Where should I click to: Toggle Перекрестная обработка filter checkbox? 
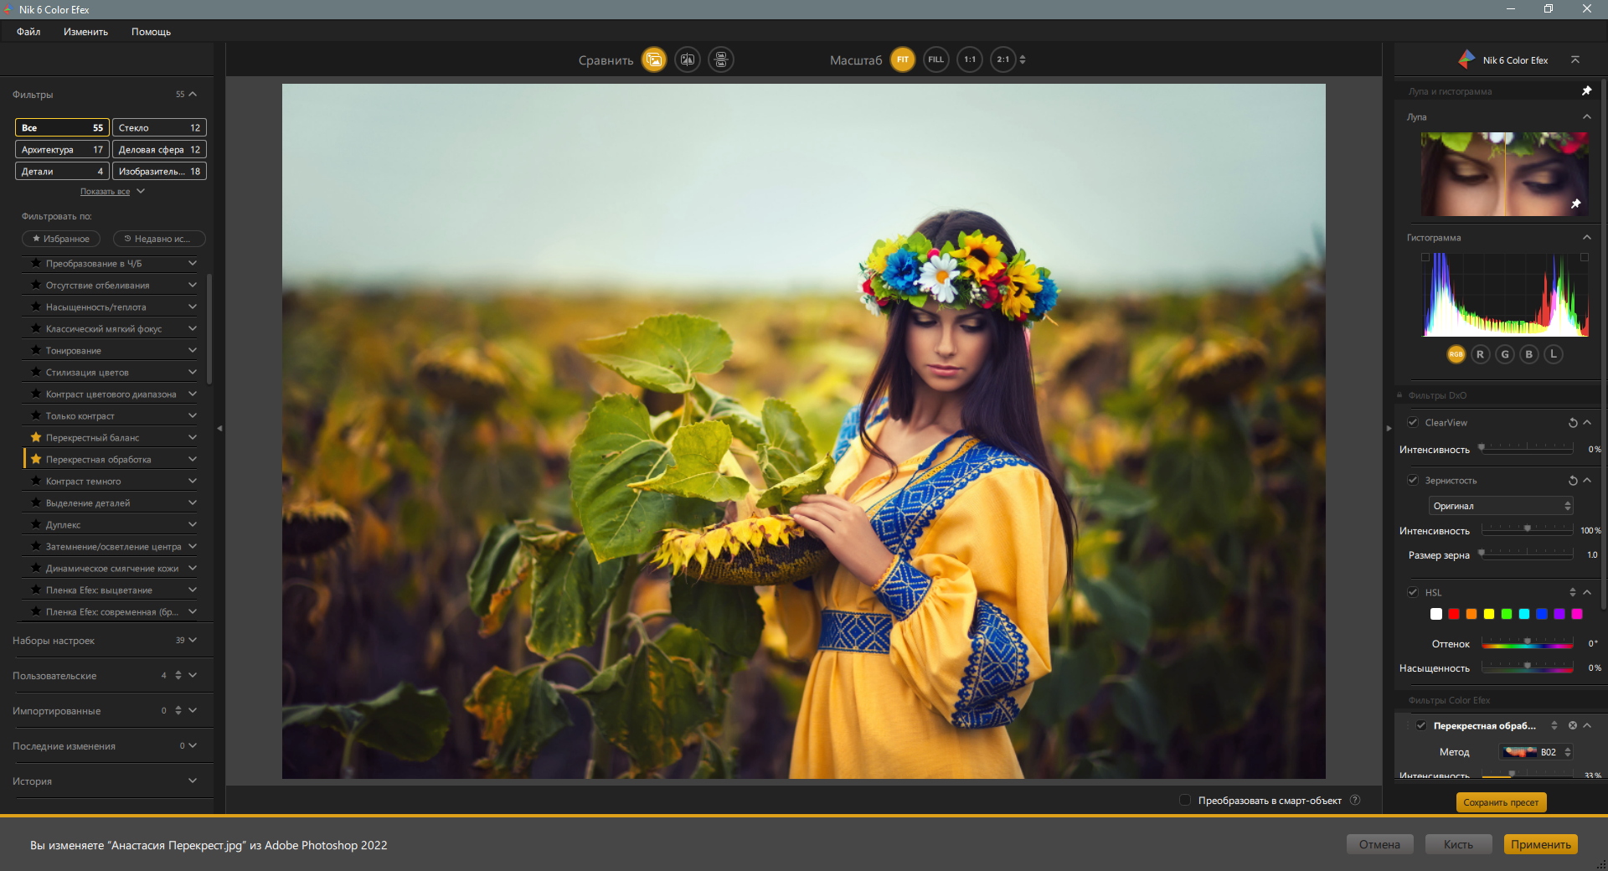[x=1421, y=725]
